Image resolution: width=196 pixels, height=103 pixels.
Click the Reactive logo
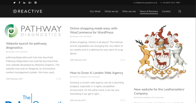pyautogui.click(x=28, y=11)
